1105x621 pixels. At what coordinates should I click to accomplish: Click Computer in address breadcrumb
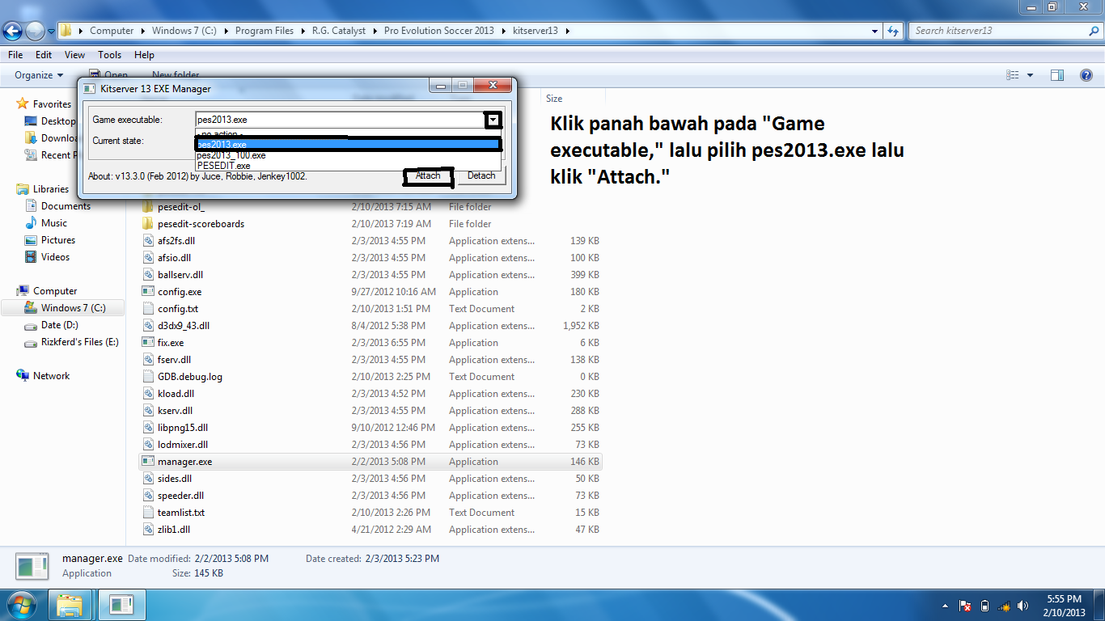(112, 31)
